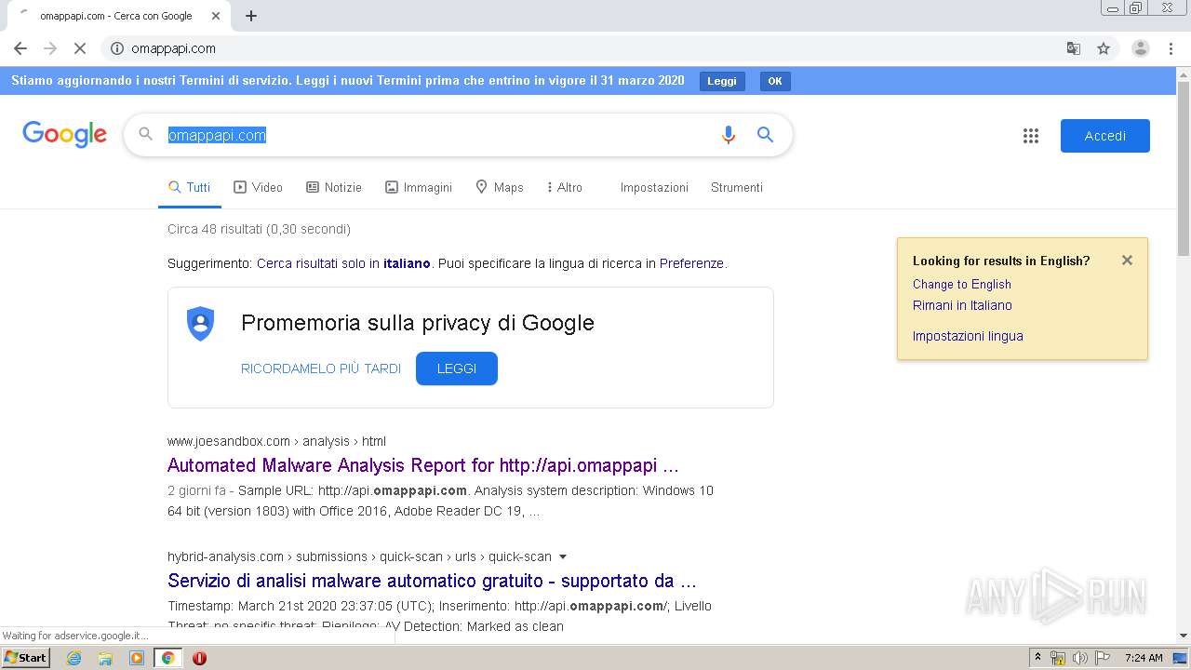Open the volume speaker tray icon
The width and height of the screenshot is (1191, 670).
tap(1079, 658)
